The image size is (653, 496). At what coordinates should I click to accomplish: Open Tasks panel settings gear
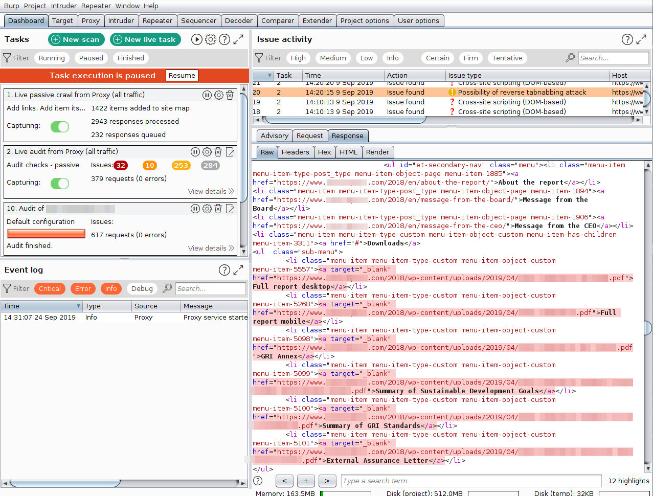pyautogui.click(x=211, y=39)
